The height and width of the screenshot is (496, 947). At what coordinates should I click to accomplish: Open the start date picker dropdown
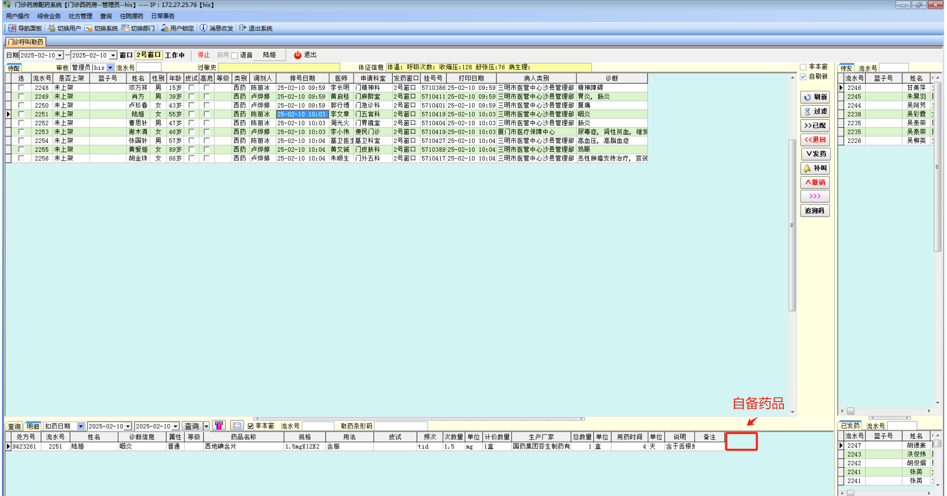60,55
